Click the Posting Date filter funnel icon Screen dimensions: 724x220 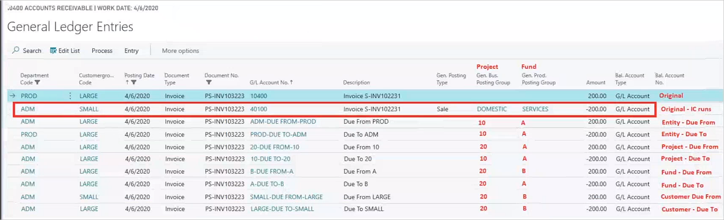134,83
